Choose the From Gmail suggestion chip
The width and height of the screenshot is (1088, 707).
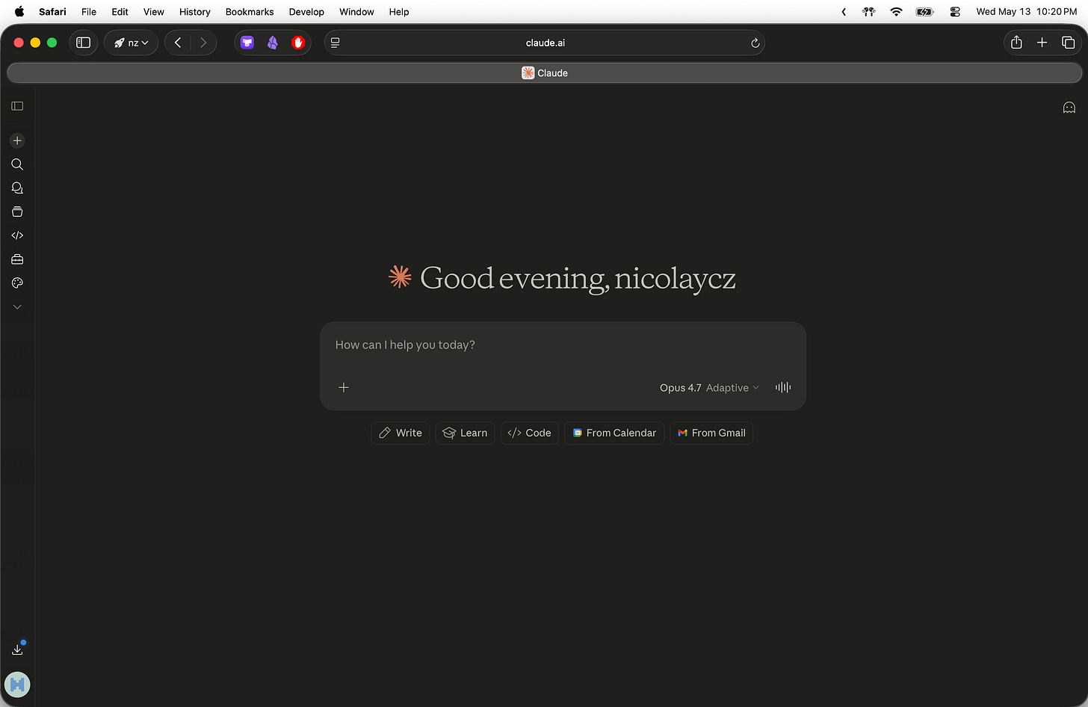pos(711,433)
